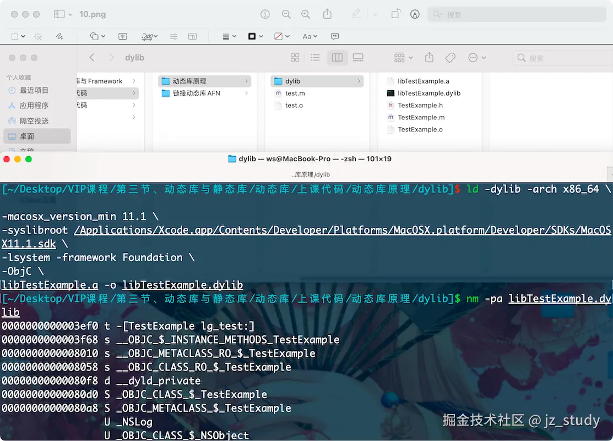The height and width of the screenshot is (441, 613).
Task: Open the Shapes tool dropdown
Action: click(x=97, y=36)
